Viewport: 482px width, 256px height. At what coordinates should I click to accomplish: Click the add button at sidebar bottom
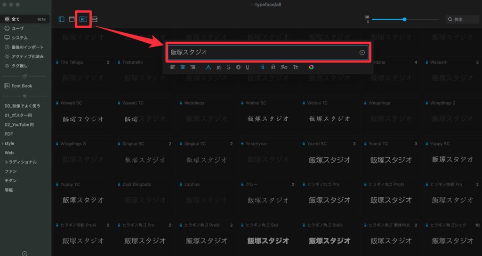point(25,253)
